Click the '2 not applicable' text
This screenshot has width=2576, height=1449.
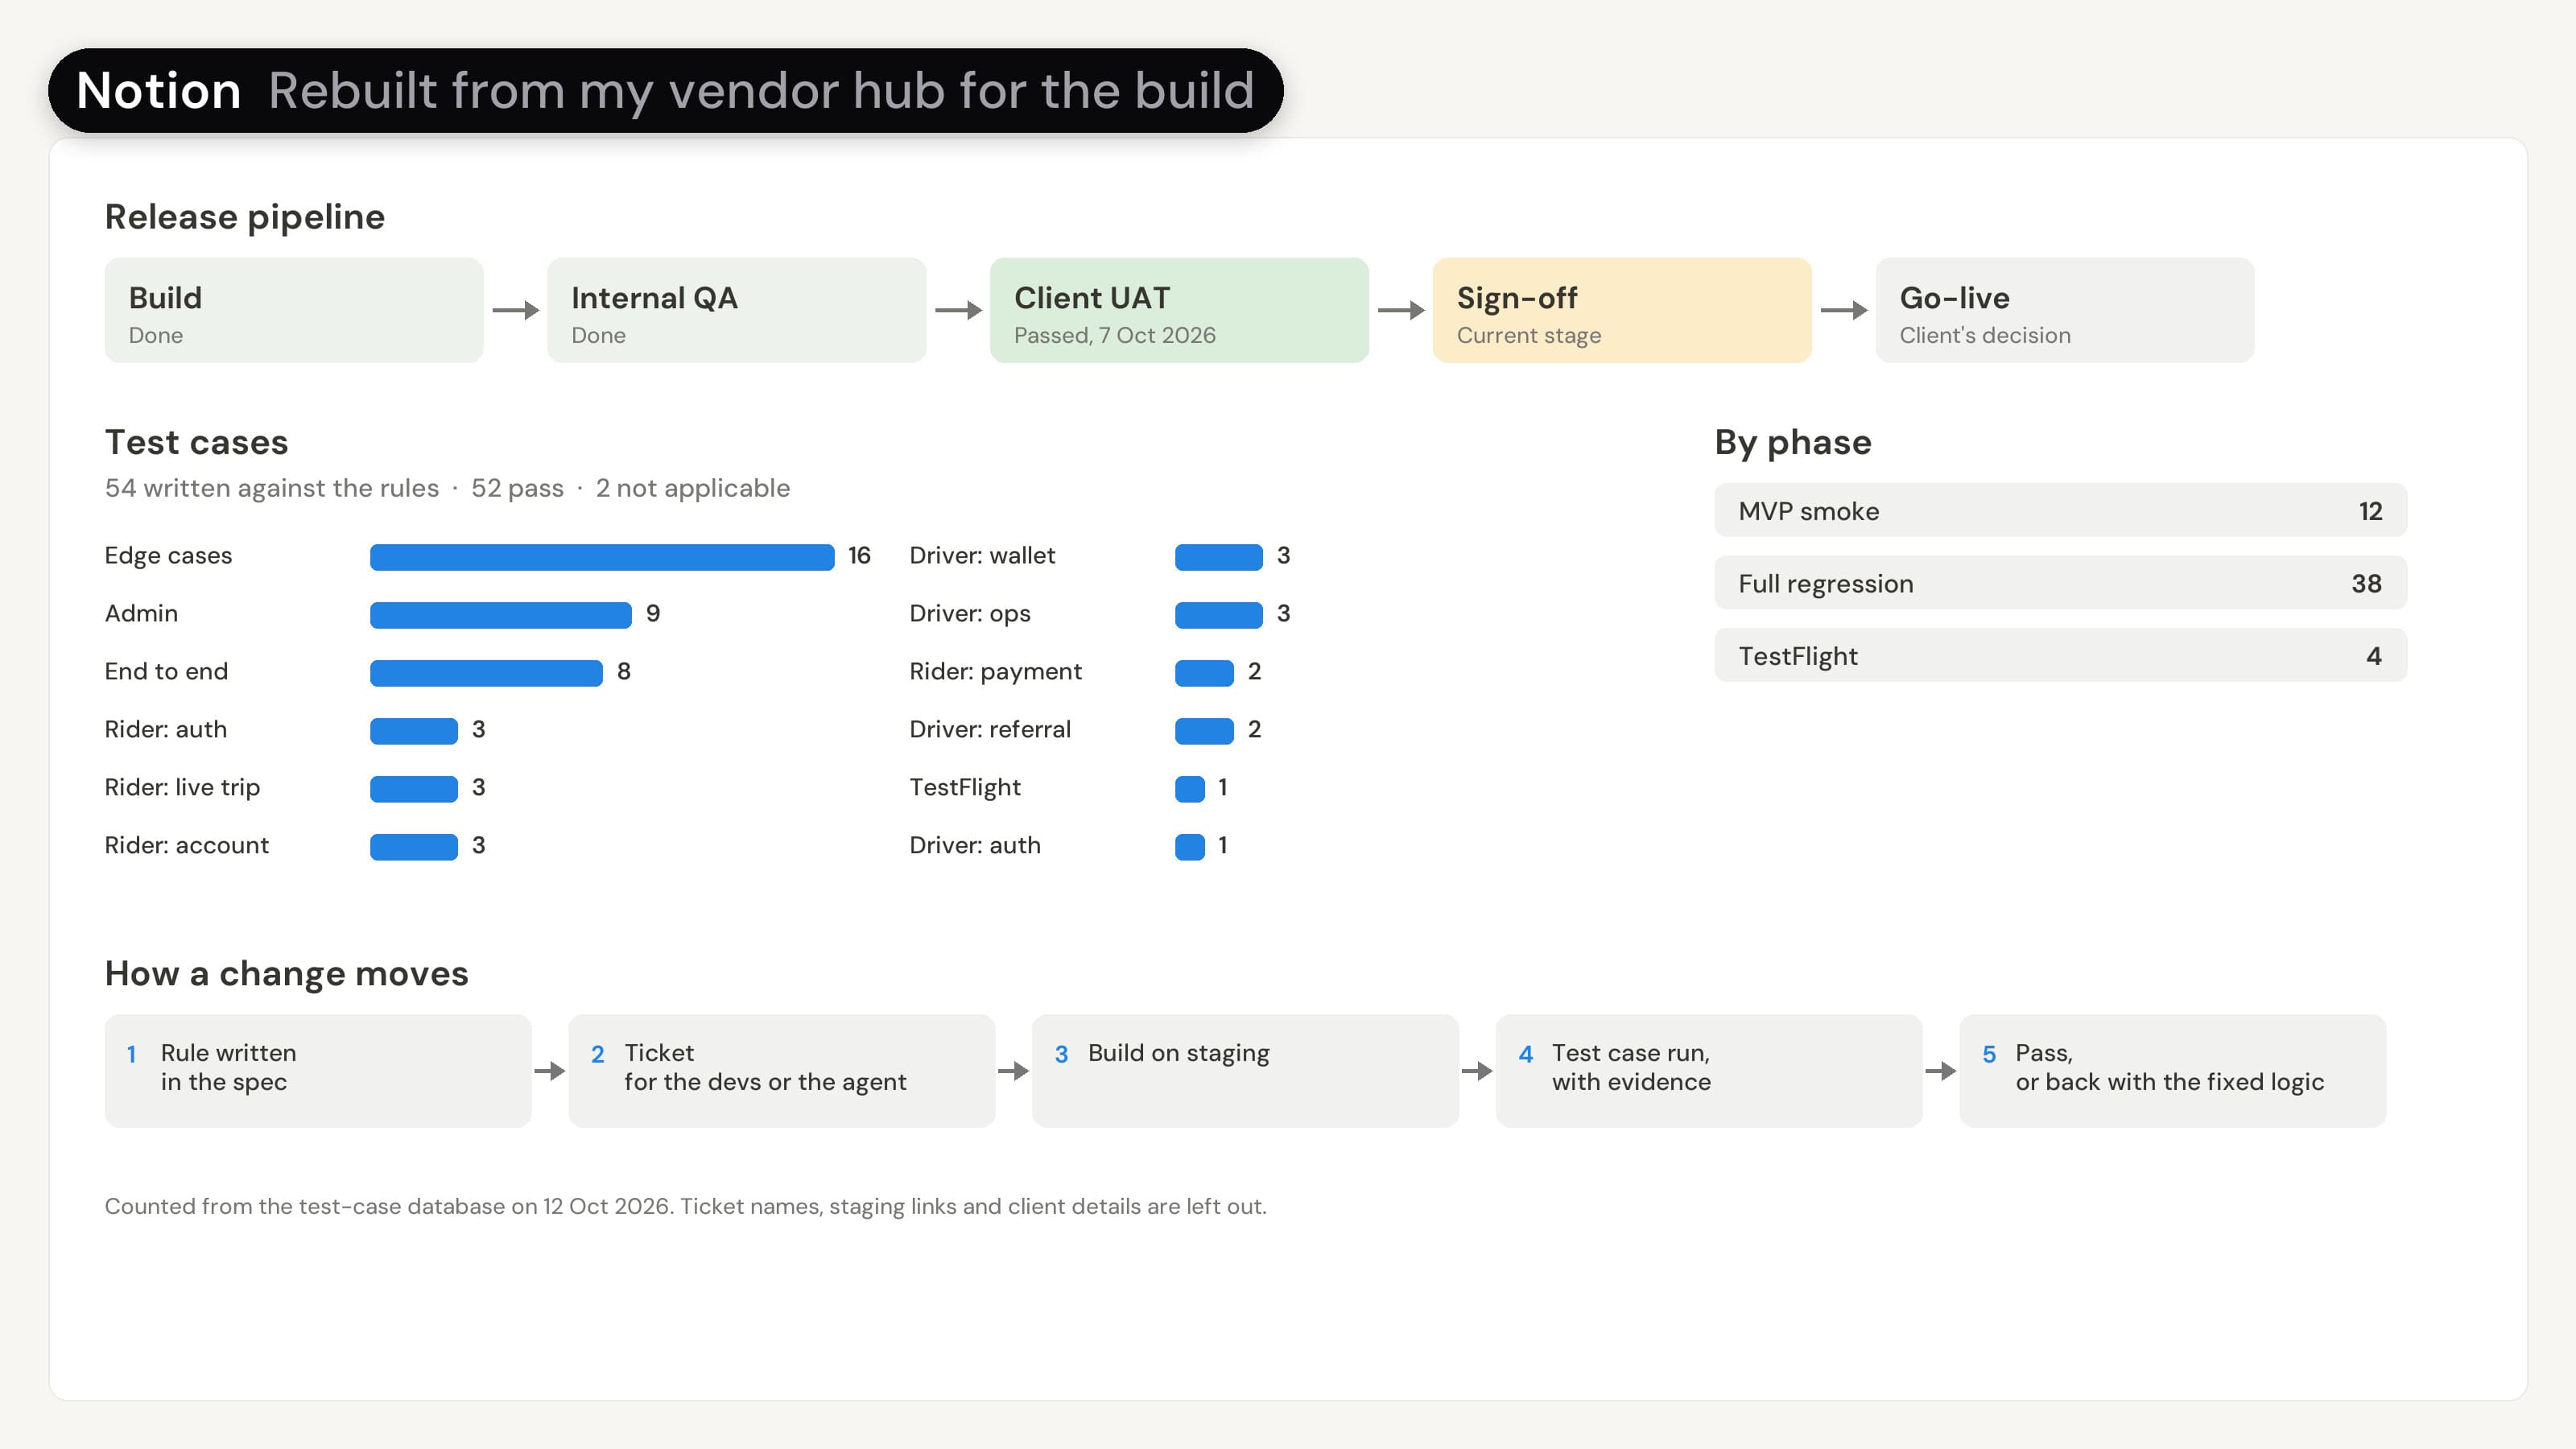click(x=693, y=488)
